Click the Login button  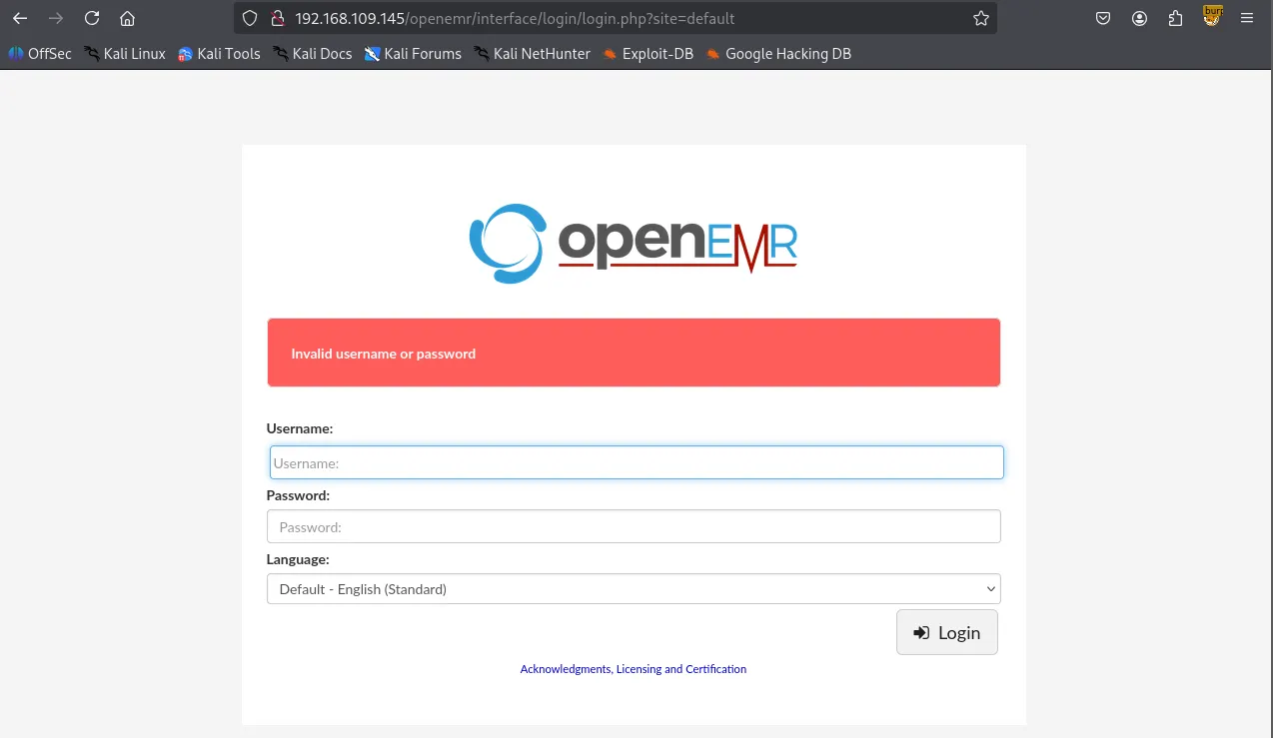(946, 632)
